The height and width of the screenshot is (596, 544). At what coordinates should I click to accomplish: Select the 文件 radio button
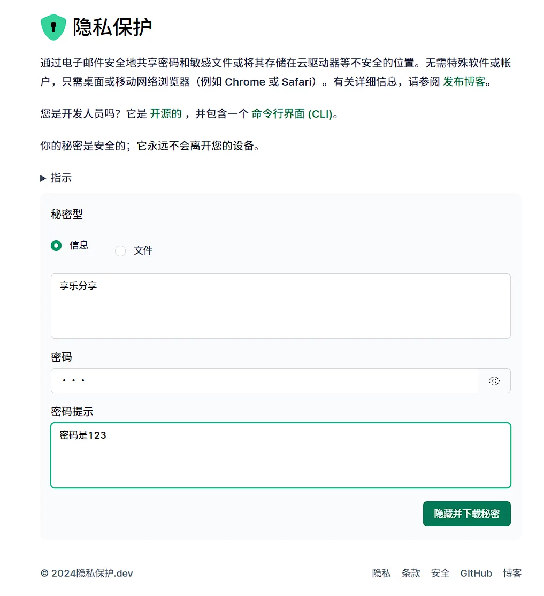pyautogui.click(x=120, y=251)
